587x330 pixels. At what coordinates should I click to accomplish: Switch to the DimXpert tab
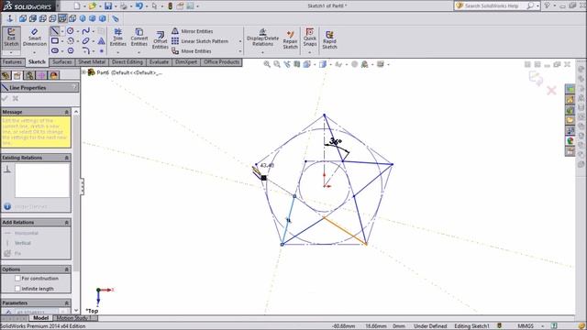(186, 62)
